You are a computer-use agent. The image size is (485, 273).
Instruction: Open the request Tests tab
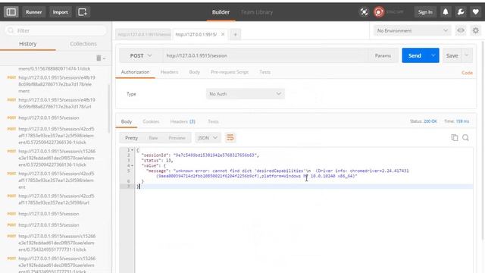(265, 72)
